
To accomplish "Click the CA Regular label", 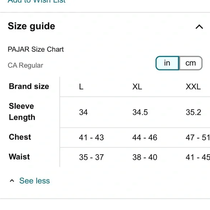I will click(x=25, y=66).
